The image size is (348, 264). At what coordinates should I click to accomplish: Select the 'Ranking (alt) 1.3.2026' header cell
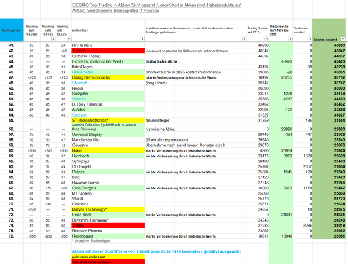click(x=32, y=30)
